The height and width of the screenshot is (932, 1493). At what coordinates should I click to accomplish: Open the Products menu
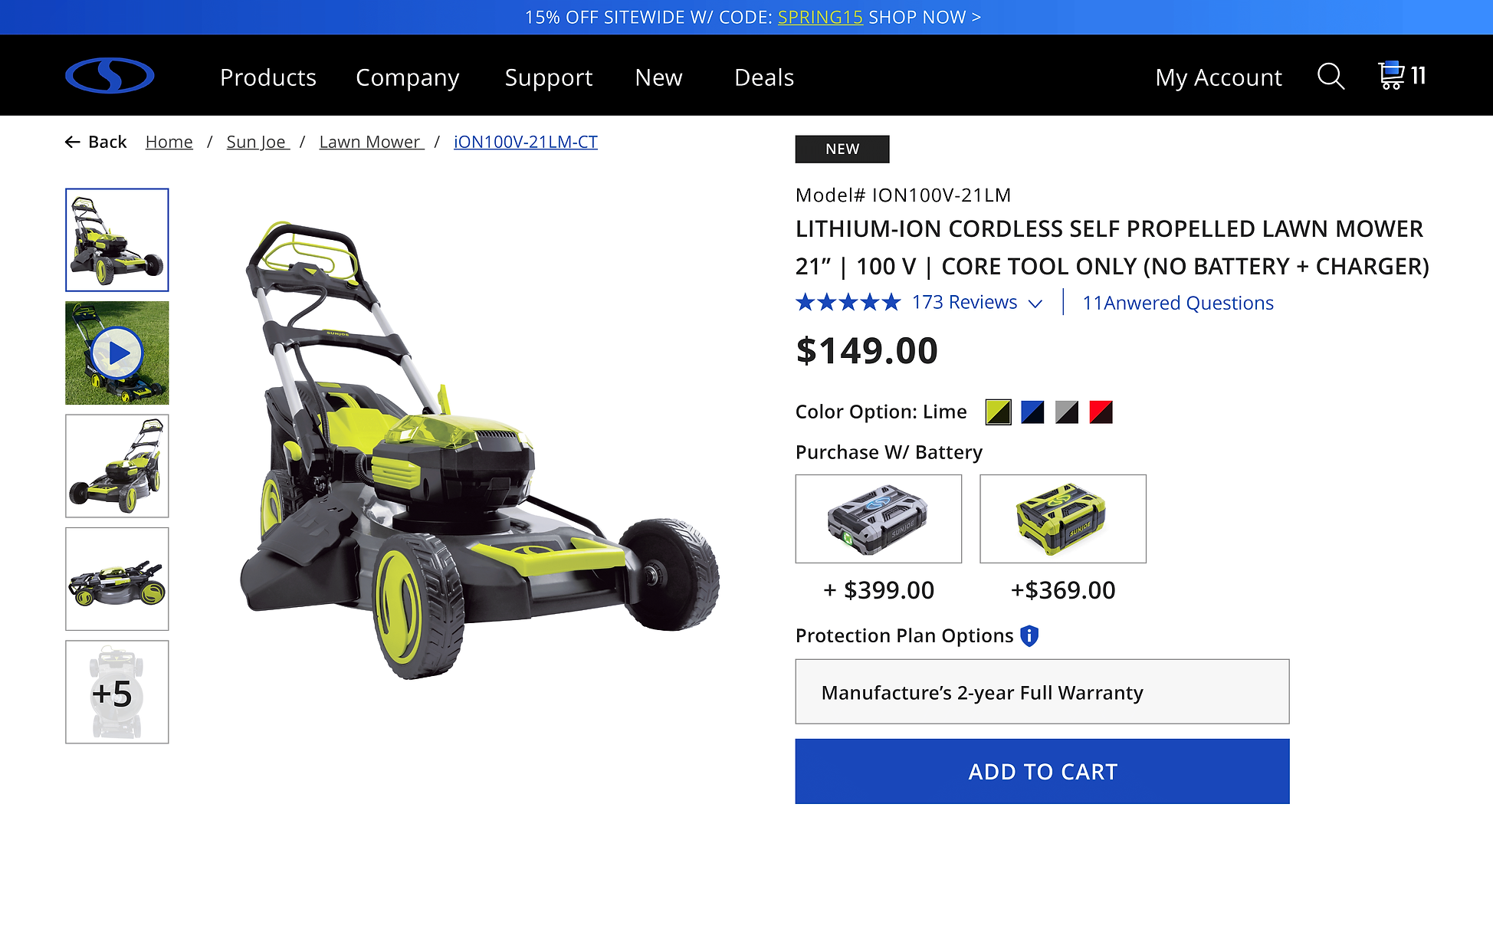tap(268, 77)
